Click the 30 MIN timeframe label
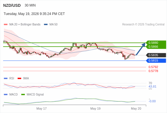The image size is (167, 113). point(30,5)
